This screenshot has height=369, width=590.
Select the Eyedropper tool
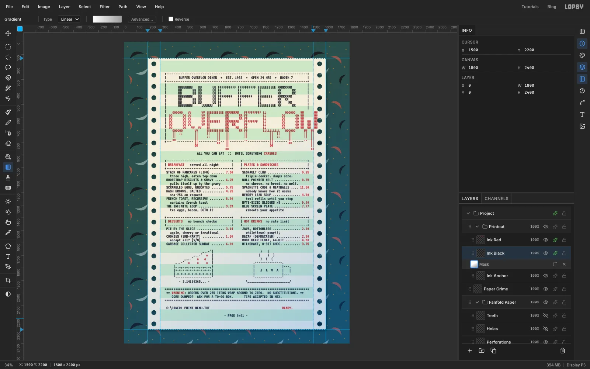point(8,232)
